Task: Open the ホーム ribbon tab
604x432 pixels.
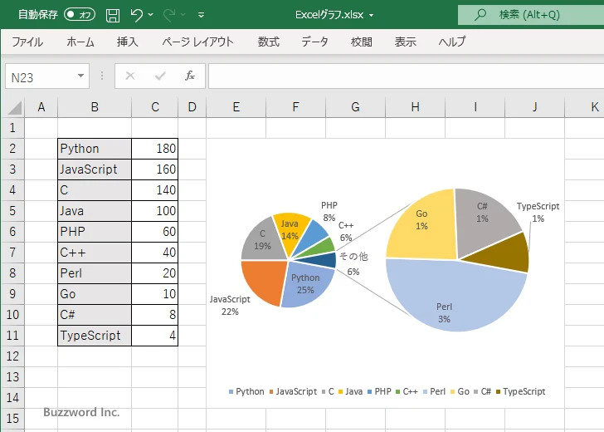Action: pos(80,42)
